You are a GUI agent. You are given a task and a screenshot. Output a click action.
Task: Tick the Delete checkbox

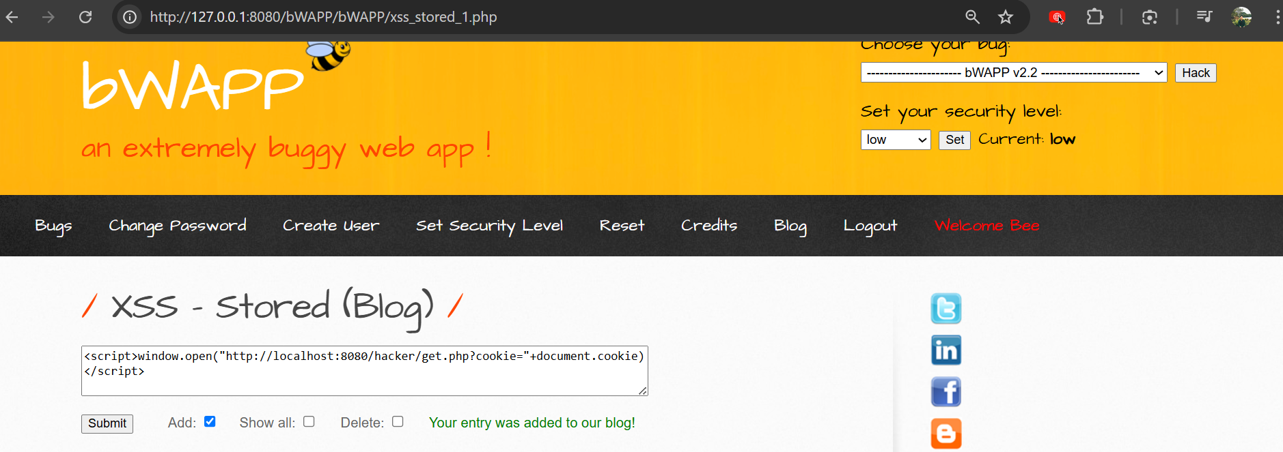(398, 422)
